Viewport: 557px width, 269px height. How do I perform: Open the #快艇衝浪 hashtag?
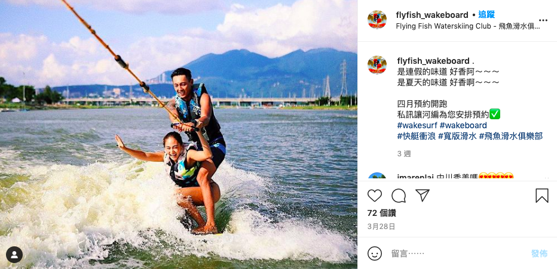click(417, 137)
